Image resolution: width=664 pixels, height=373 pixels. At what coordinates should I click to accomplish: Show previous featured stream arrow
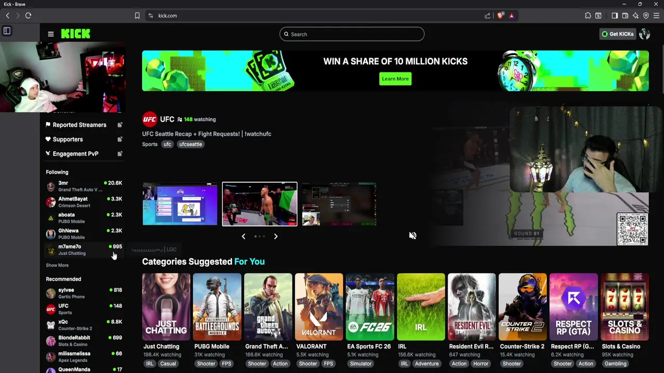pyautogui.click(x=243, y=236)
